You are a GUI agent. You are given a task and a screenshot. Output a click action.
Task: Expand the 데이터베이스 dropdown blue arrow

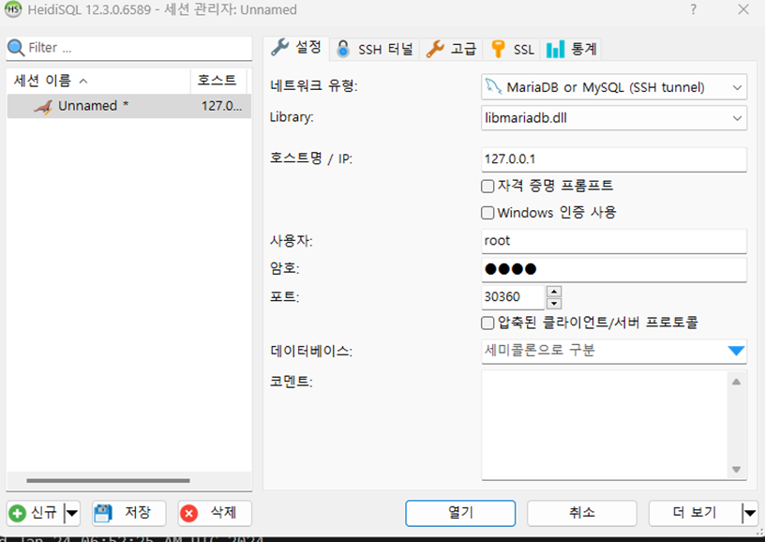coord(736,351)
